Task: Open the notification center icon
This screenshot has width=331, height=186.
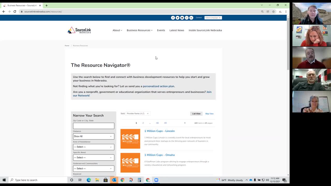Action: (284, 180)
